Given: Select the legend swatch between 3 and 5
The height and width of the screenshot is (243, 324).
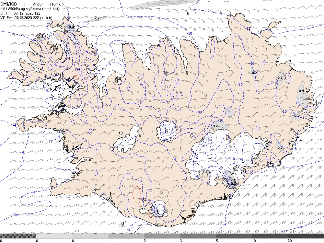Looking at the screenshot, I should click(198, 236).
